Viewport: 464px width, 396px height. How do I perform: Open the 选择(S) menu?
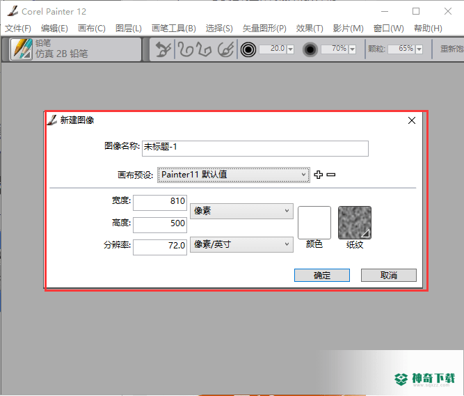[x=219, y=29]
